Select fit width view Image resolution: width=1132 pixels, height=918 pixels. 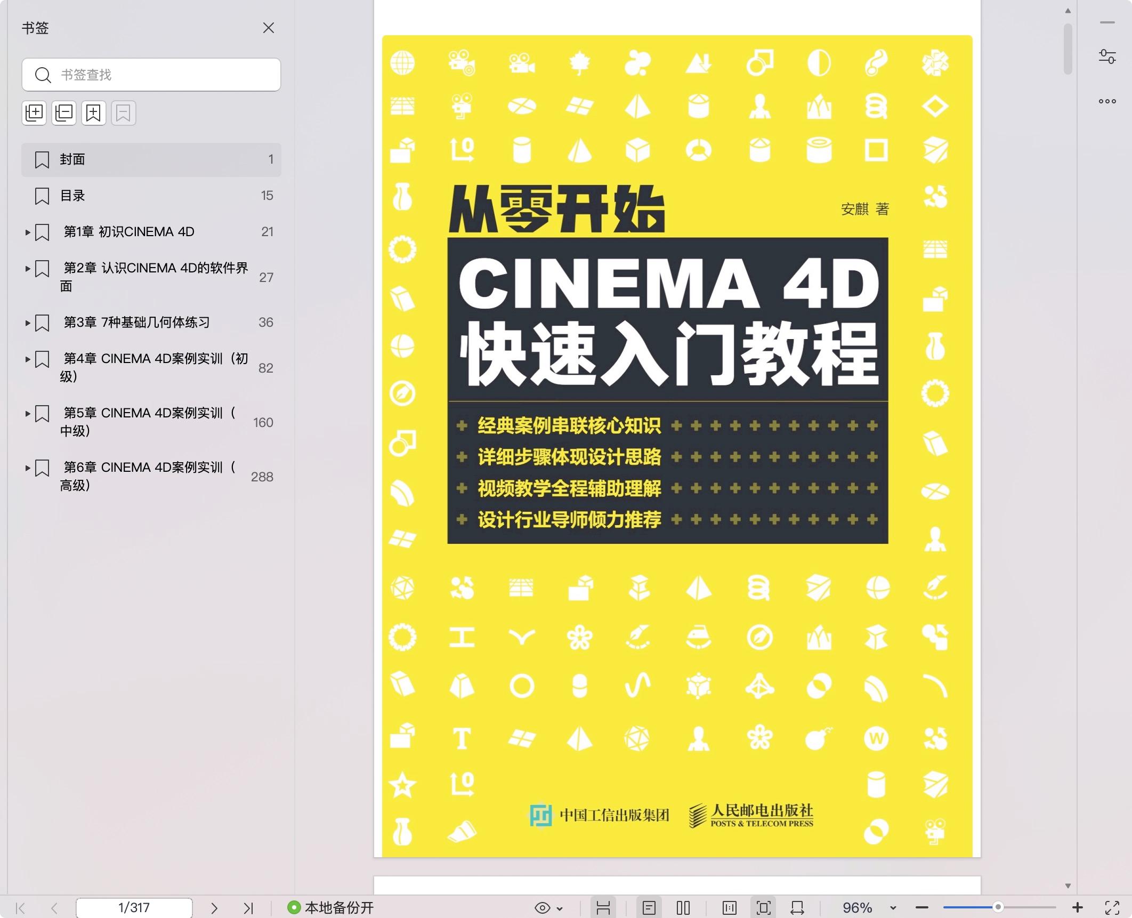[x=797, y=908]
